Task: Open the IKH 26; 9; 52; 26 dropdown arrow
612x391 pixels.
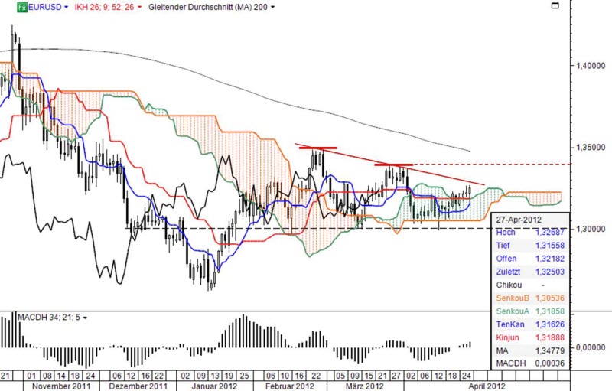Action: click(x=140, y=7)
